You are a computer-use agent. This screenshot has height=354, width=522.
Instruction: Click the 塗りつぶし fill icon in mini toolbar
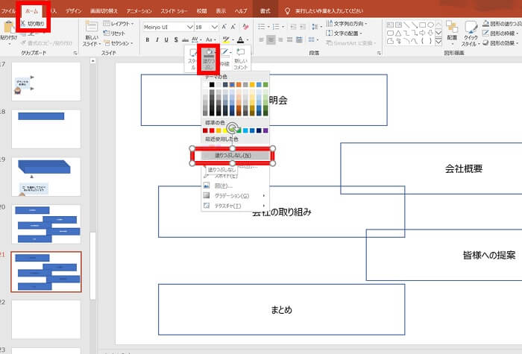(210, 57)
